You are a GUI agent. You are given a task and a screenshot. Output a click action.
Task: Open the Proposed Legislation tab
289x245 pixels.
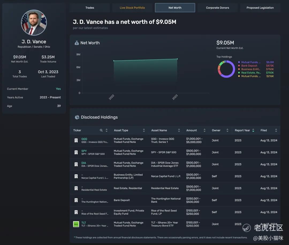coord(260,8)
